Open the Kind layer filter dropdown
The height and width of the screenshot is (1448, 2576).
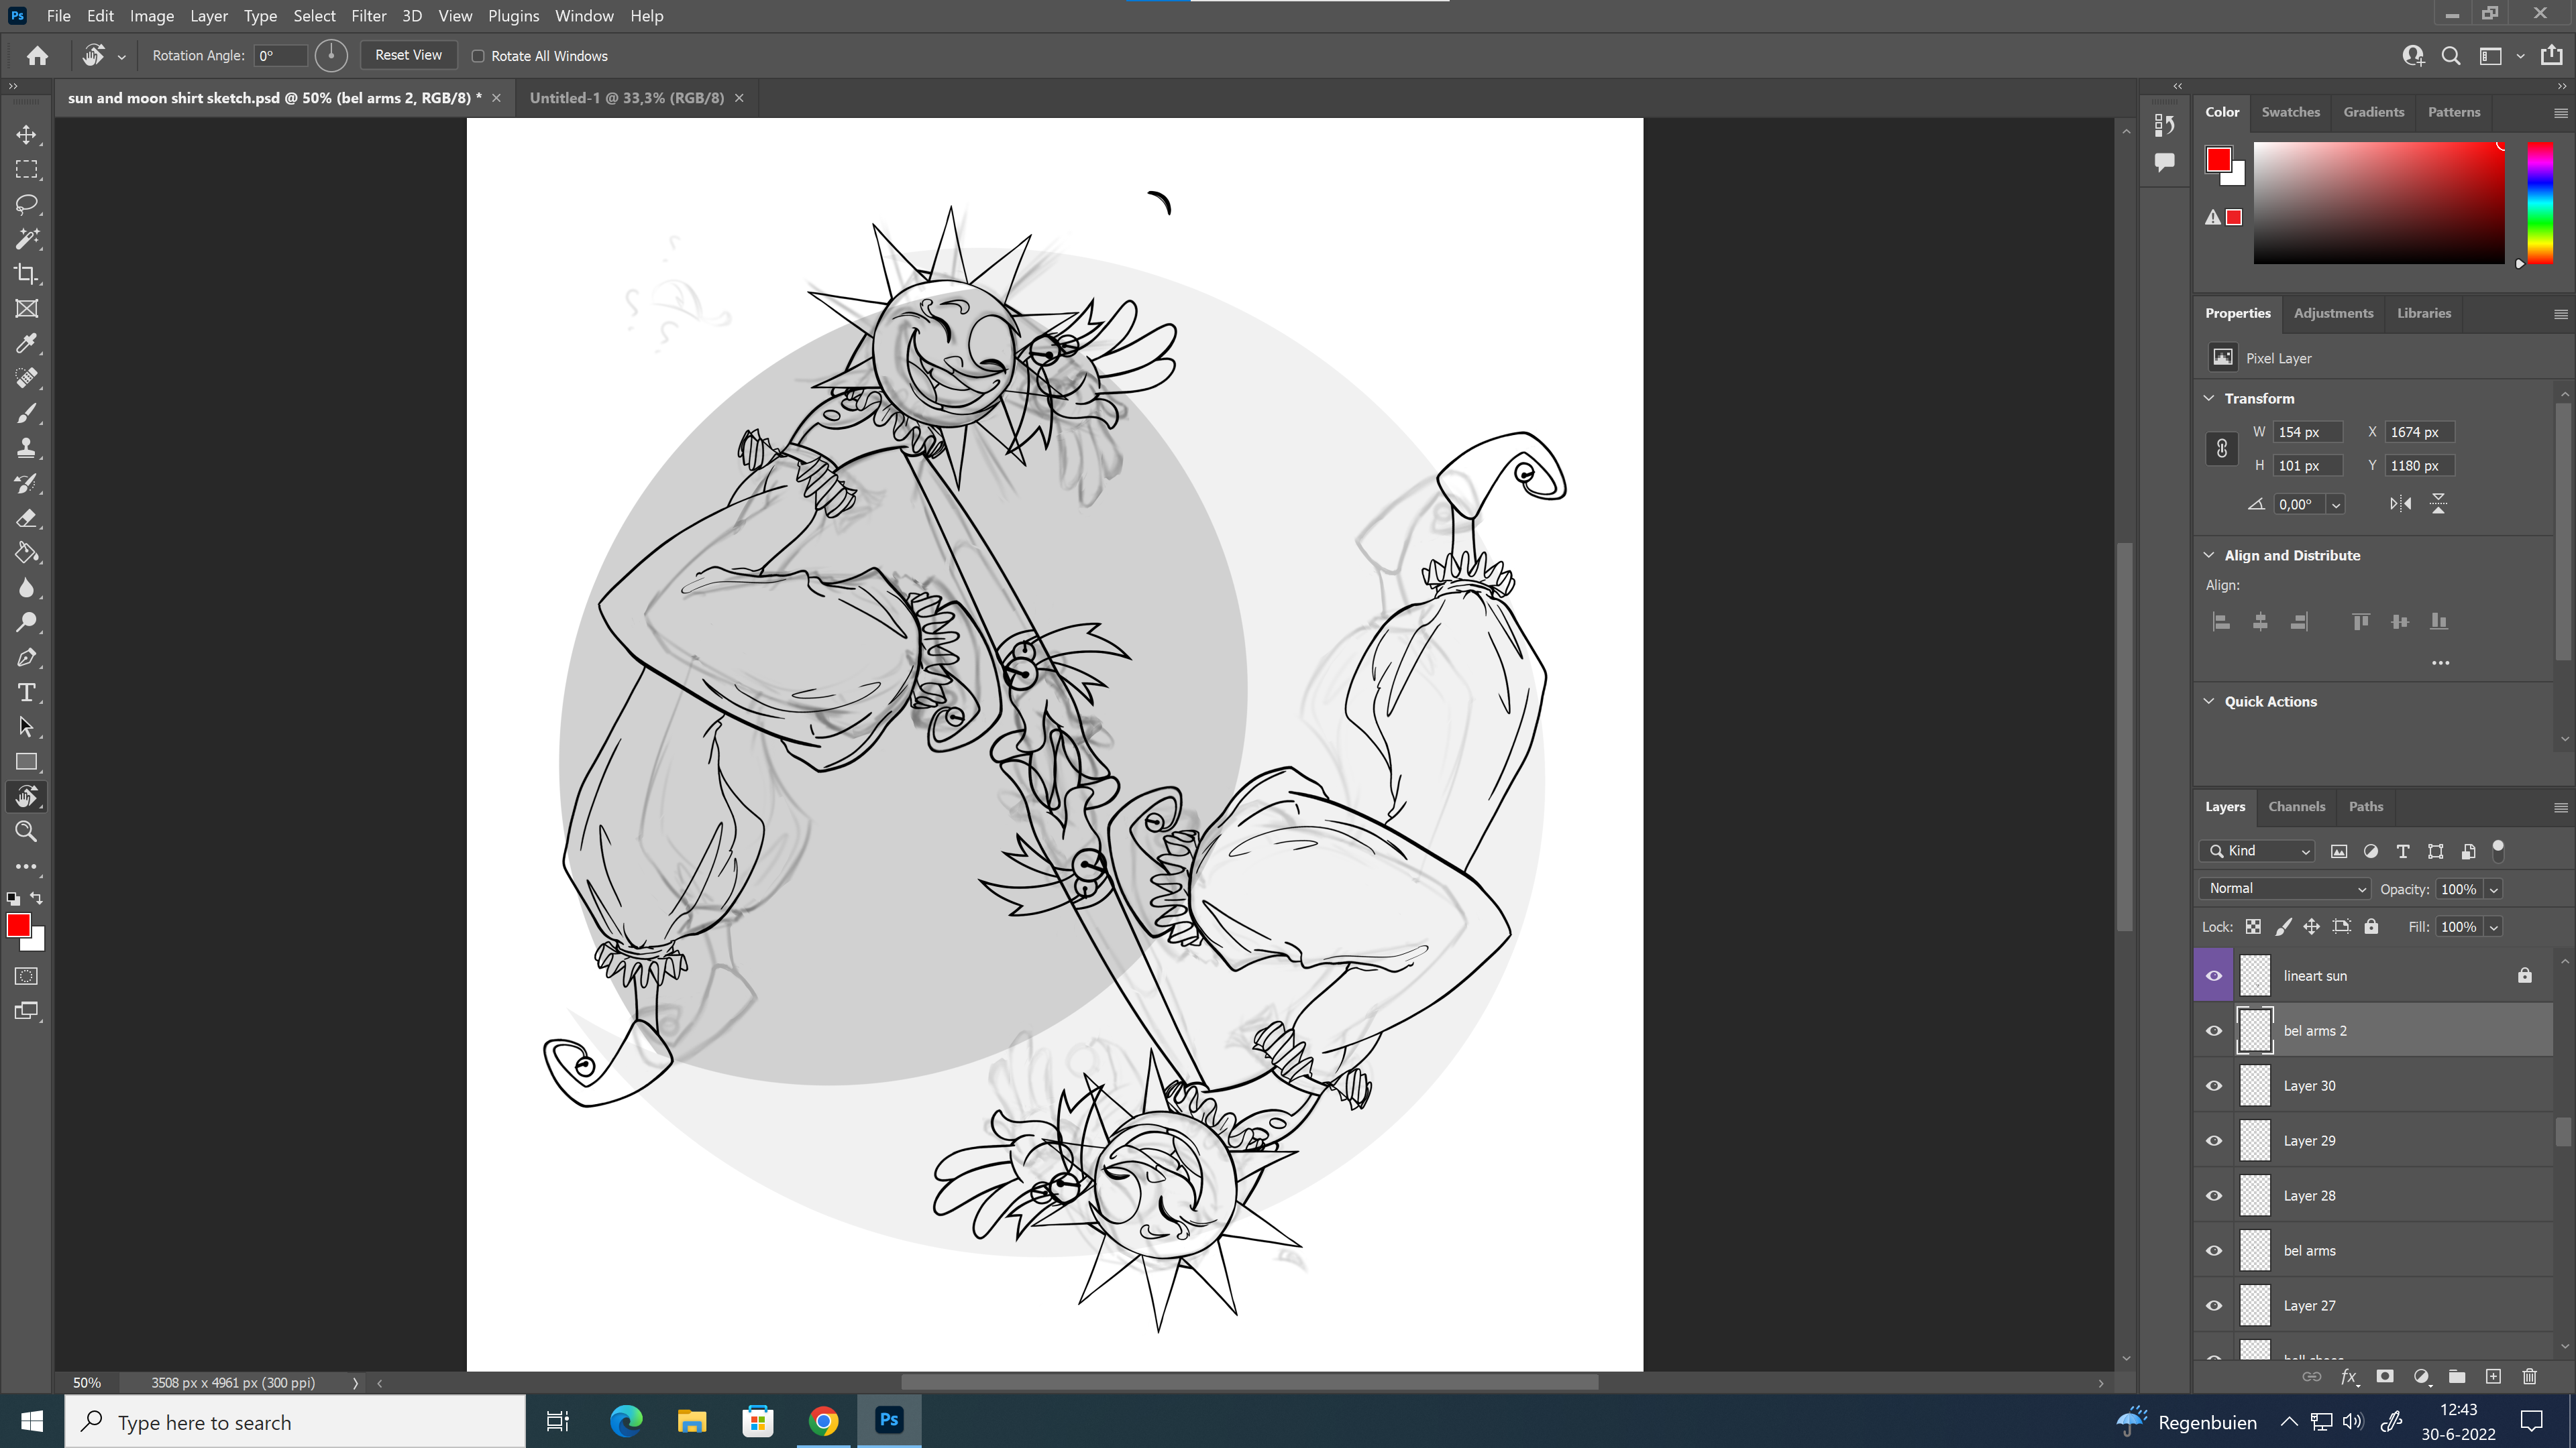pos(2258,851)
